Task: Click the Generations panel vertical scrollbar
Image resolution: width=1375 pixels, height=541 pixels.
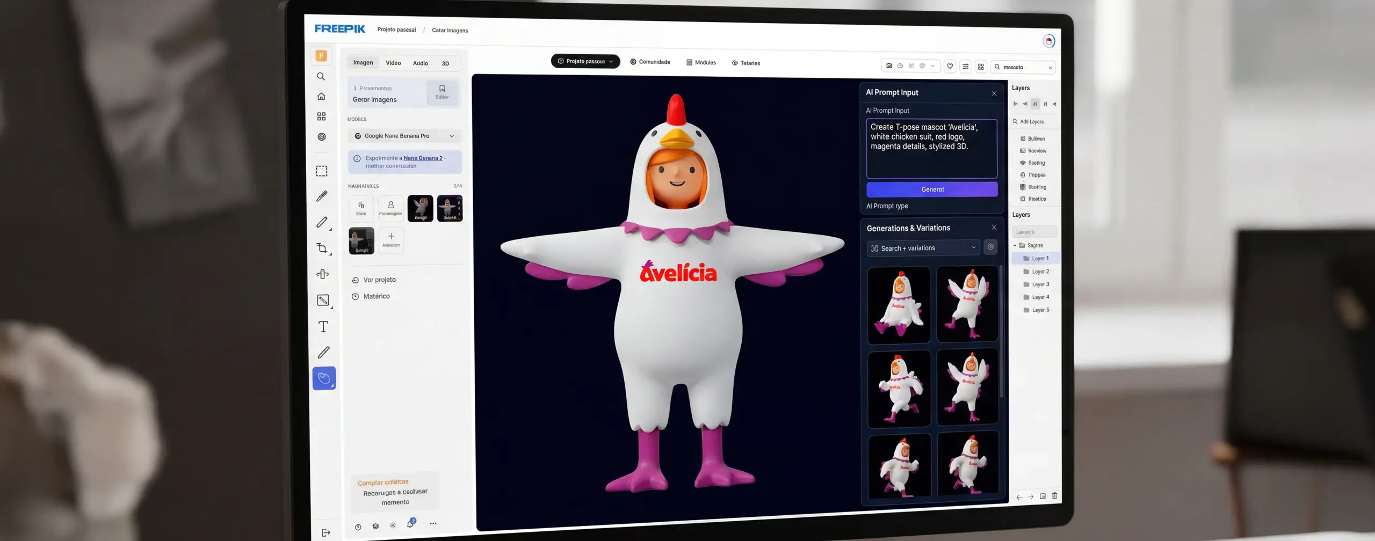Action: (1002, 333)
